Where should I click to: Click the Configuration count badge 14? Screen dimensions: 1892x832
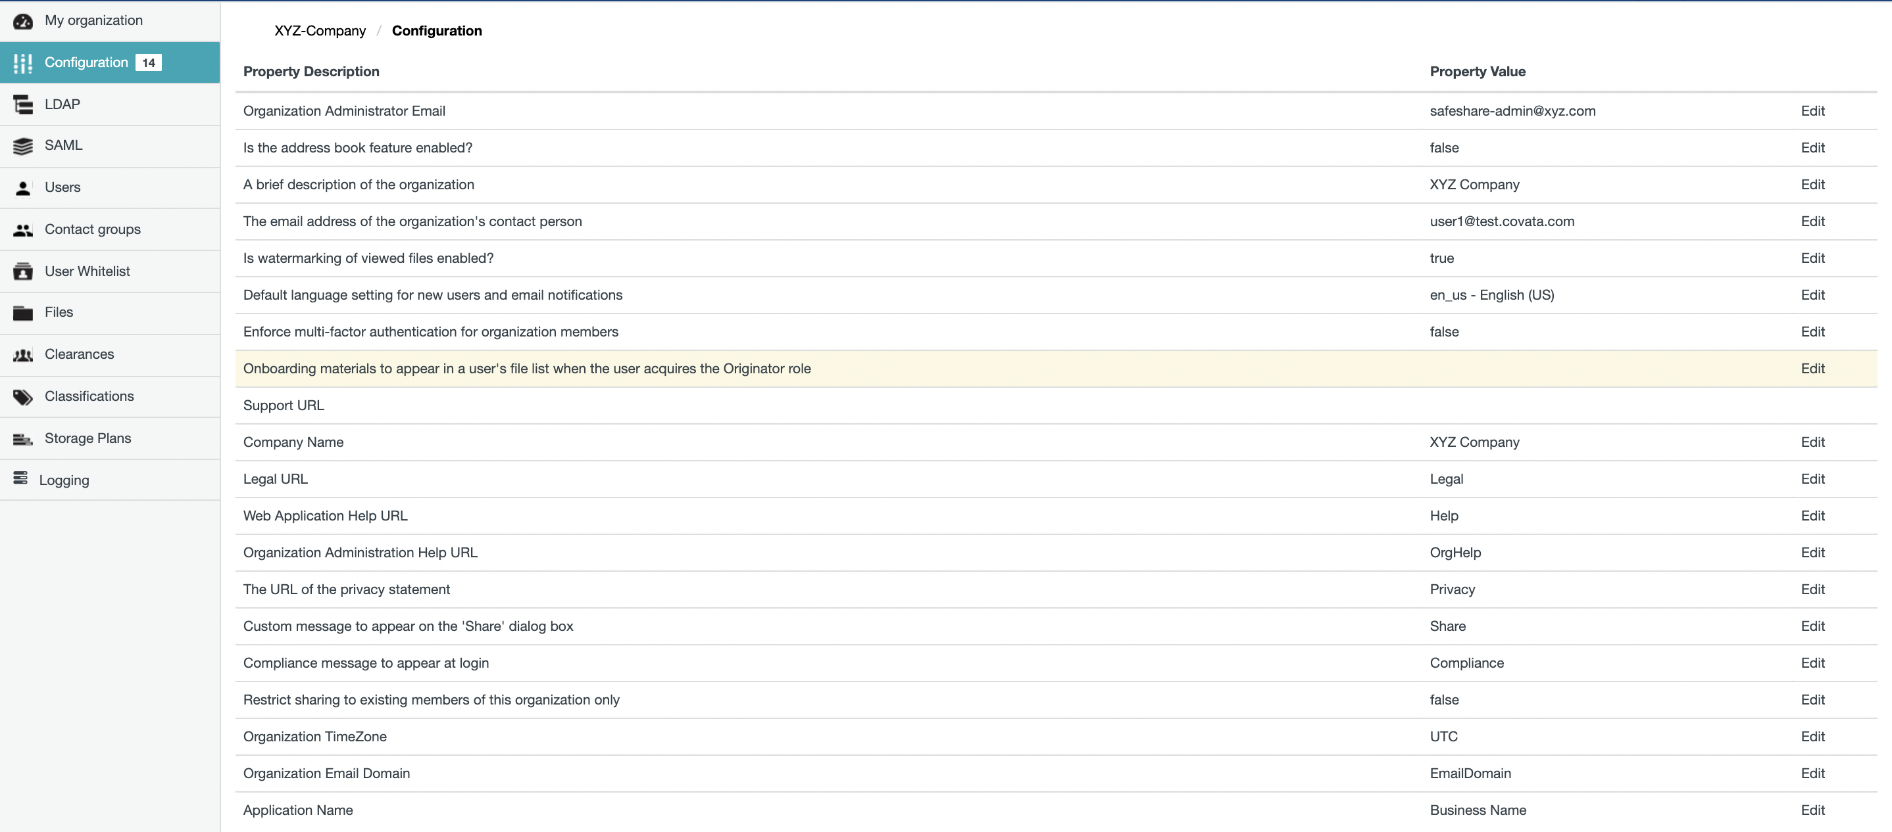coord(149,62)
